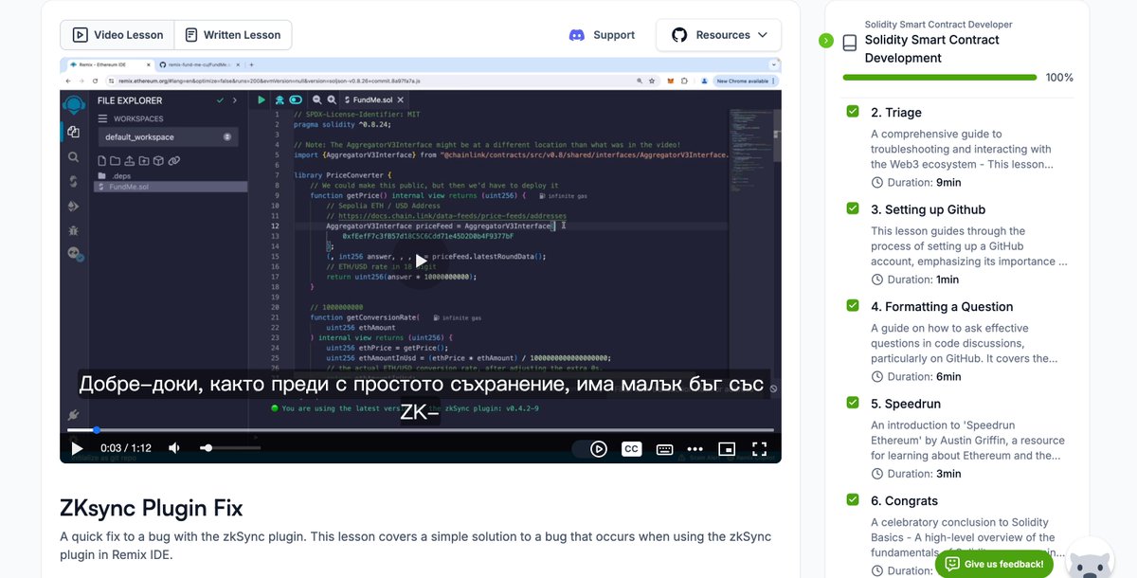
Task: Click the lesson summary paragraph under the heading
Action: click(x=415, y=546)
